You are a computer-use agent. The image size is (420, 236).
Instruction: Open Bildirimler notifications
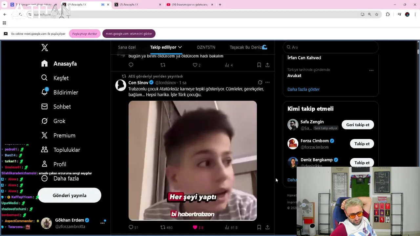click(59, 92)
